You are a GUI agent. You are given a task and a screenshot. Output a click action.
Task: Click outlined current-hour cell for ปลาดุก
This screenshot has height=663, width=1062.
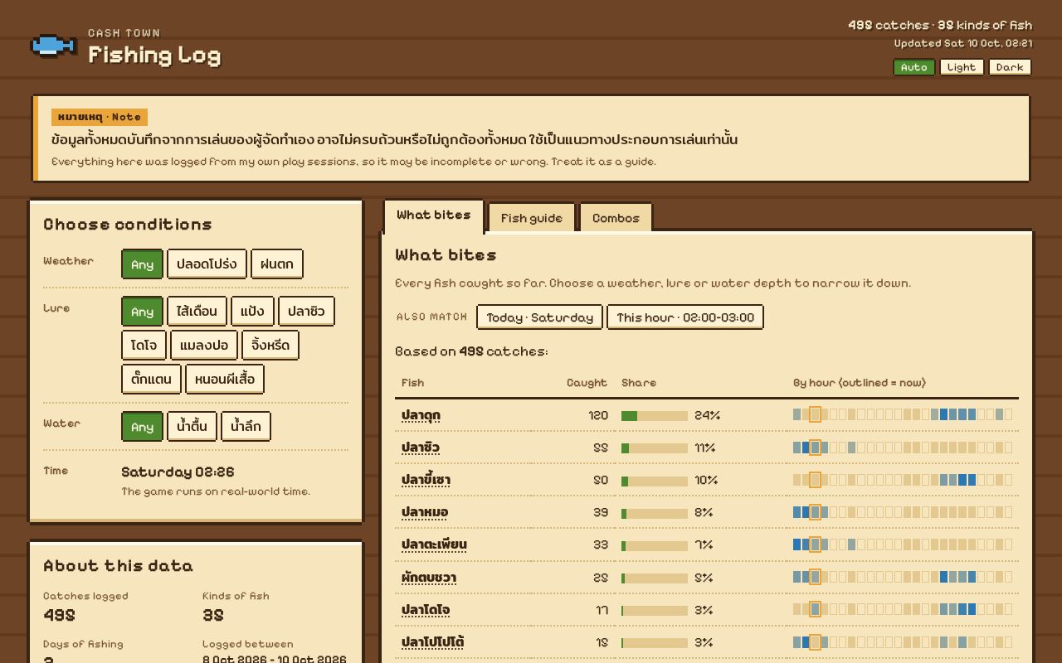click(x=815, y=414)
